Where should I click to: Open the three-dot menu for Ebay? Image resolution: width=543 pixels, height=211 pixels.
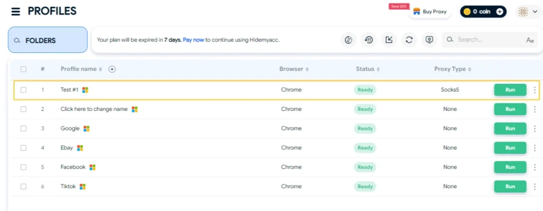(535, 147)
